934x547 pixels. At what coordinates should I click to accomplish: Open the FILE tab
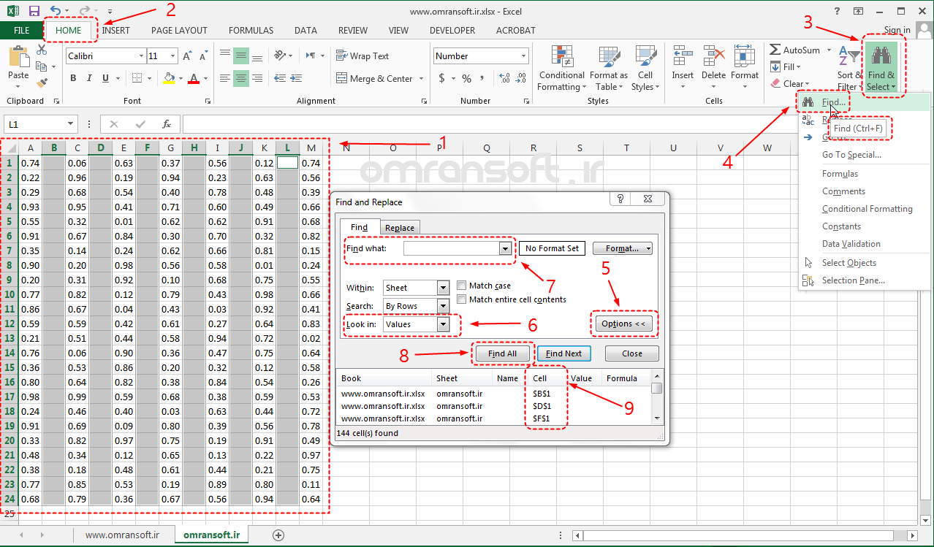22,31
